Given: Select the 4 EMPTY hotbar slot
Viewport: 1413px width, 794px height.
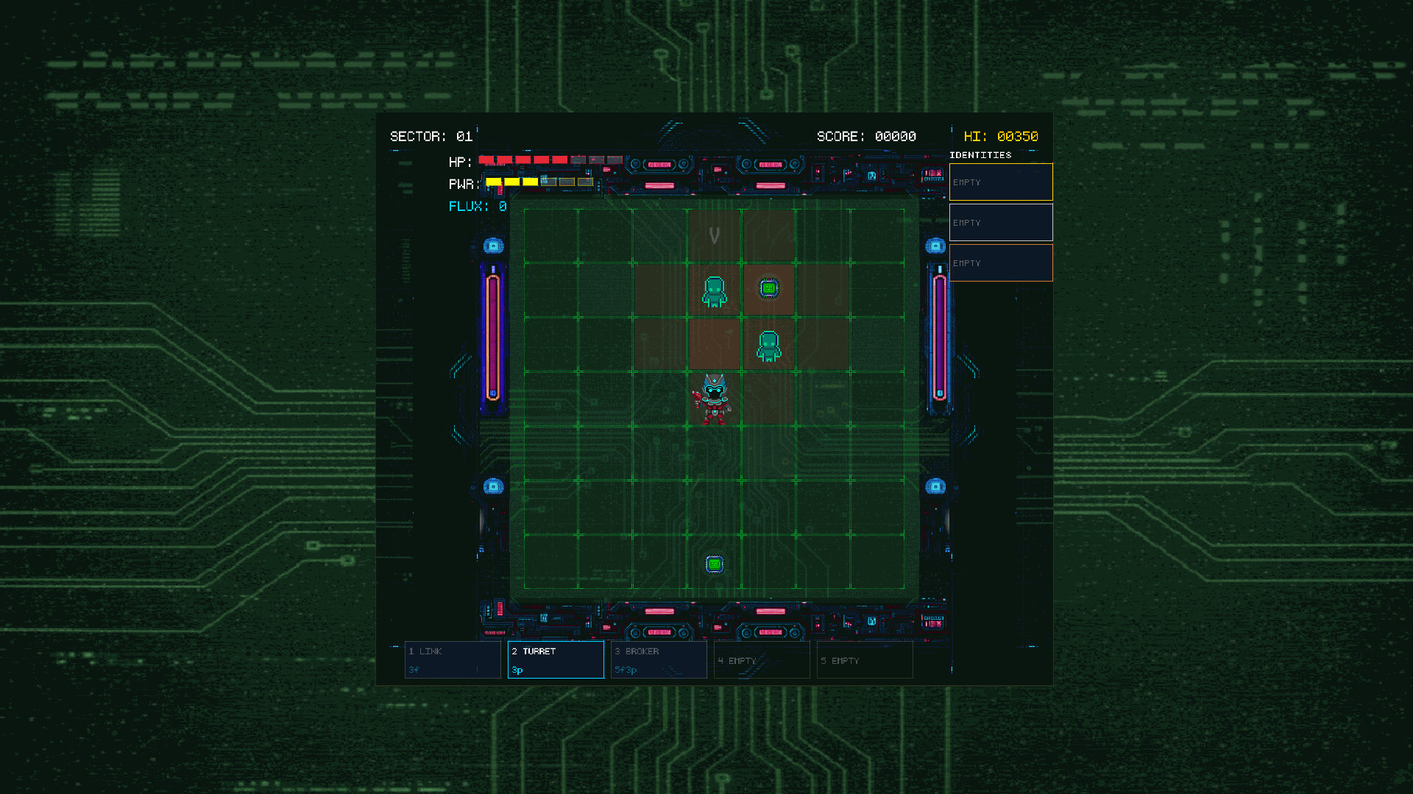Looking at the screenshot, I should [x=762, y=659].
